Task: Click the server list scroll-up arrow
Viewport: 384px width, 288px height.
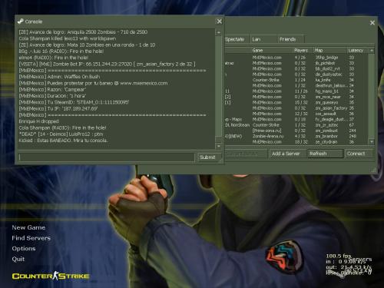Action: point(372,51)
